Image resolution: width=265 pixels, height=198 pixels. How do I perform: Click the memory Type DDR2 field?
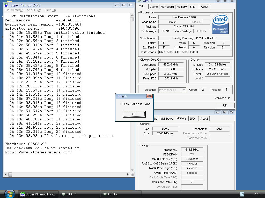pyautogui.click(x=165, y=129)
